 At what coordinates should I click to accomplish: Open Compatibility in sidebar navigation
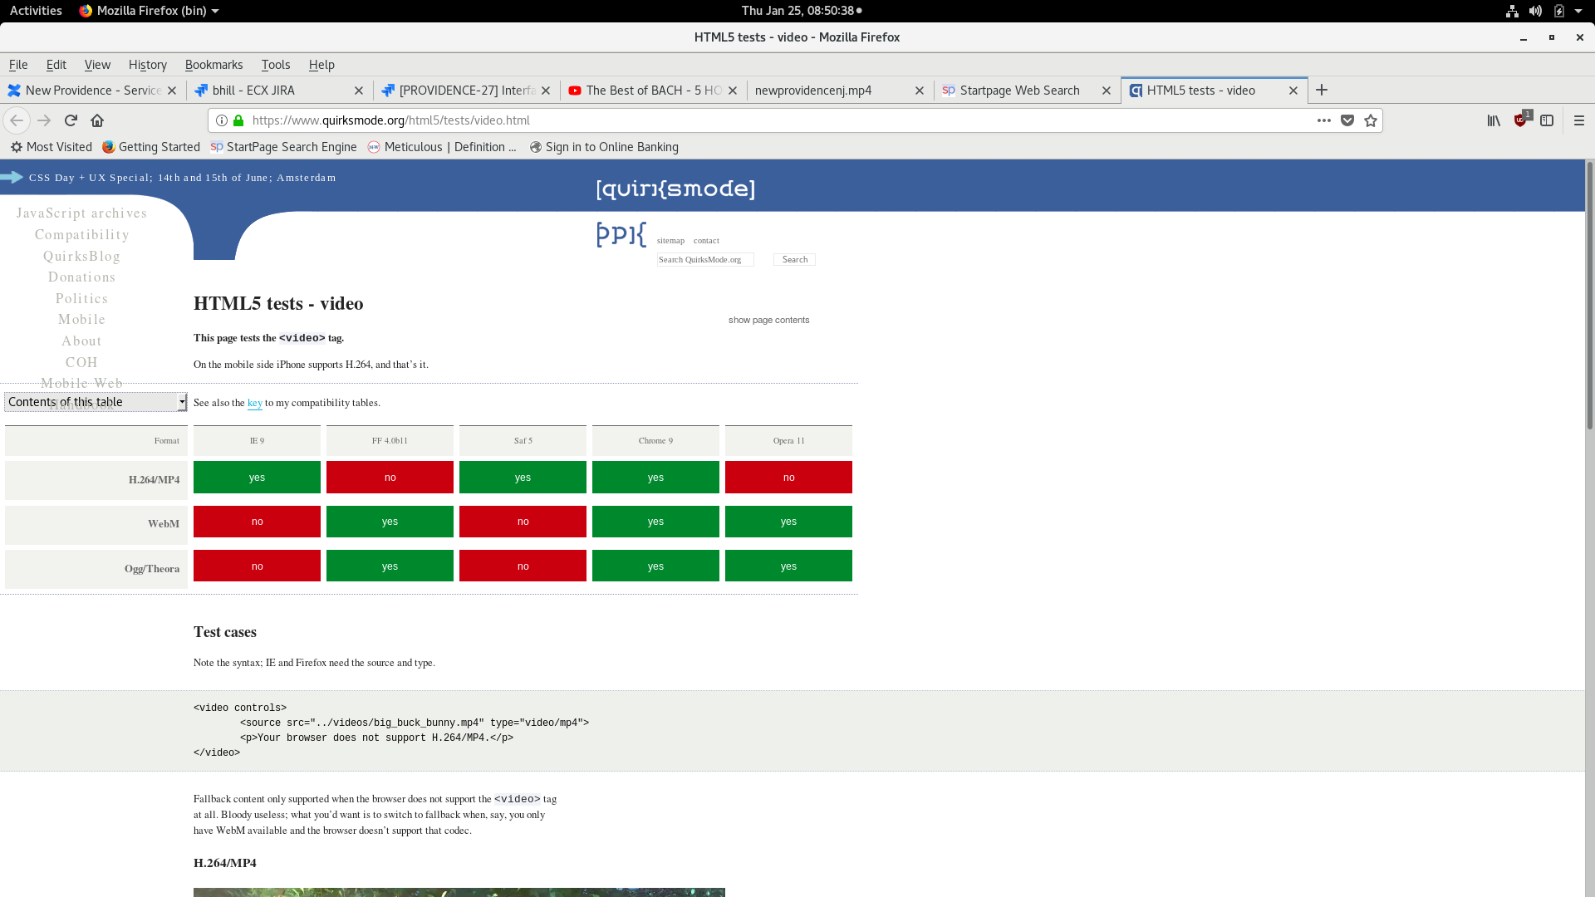[81, 235]
